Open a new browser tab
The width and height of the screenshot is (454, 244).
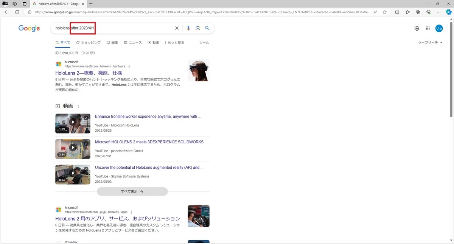pos(91,3)
